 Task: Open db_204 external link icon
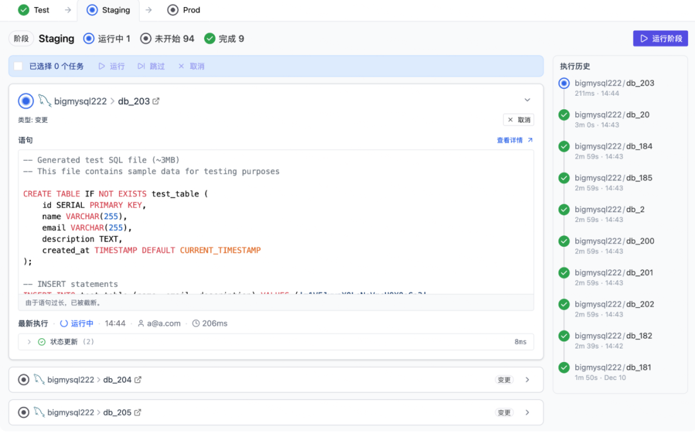[x=138, y=379]
